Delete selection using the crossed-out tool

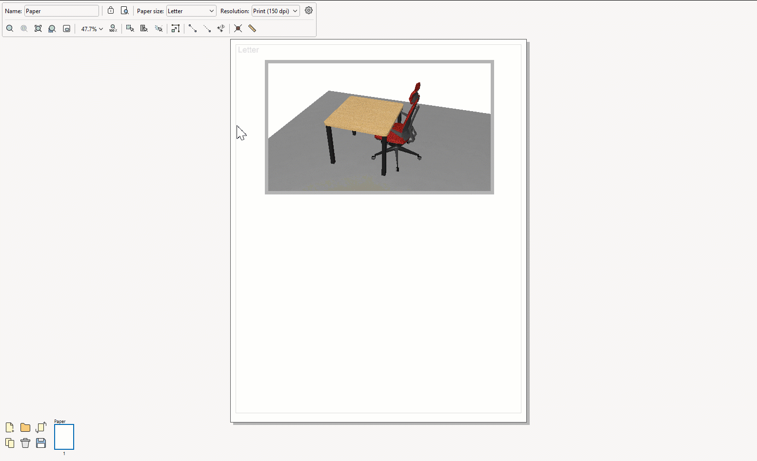coord(238,28)
